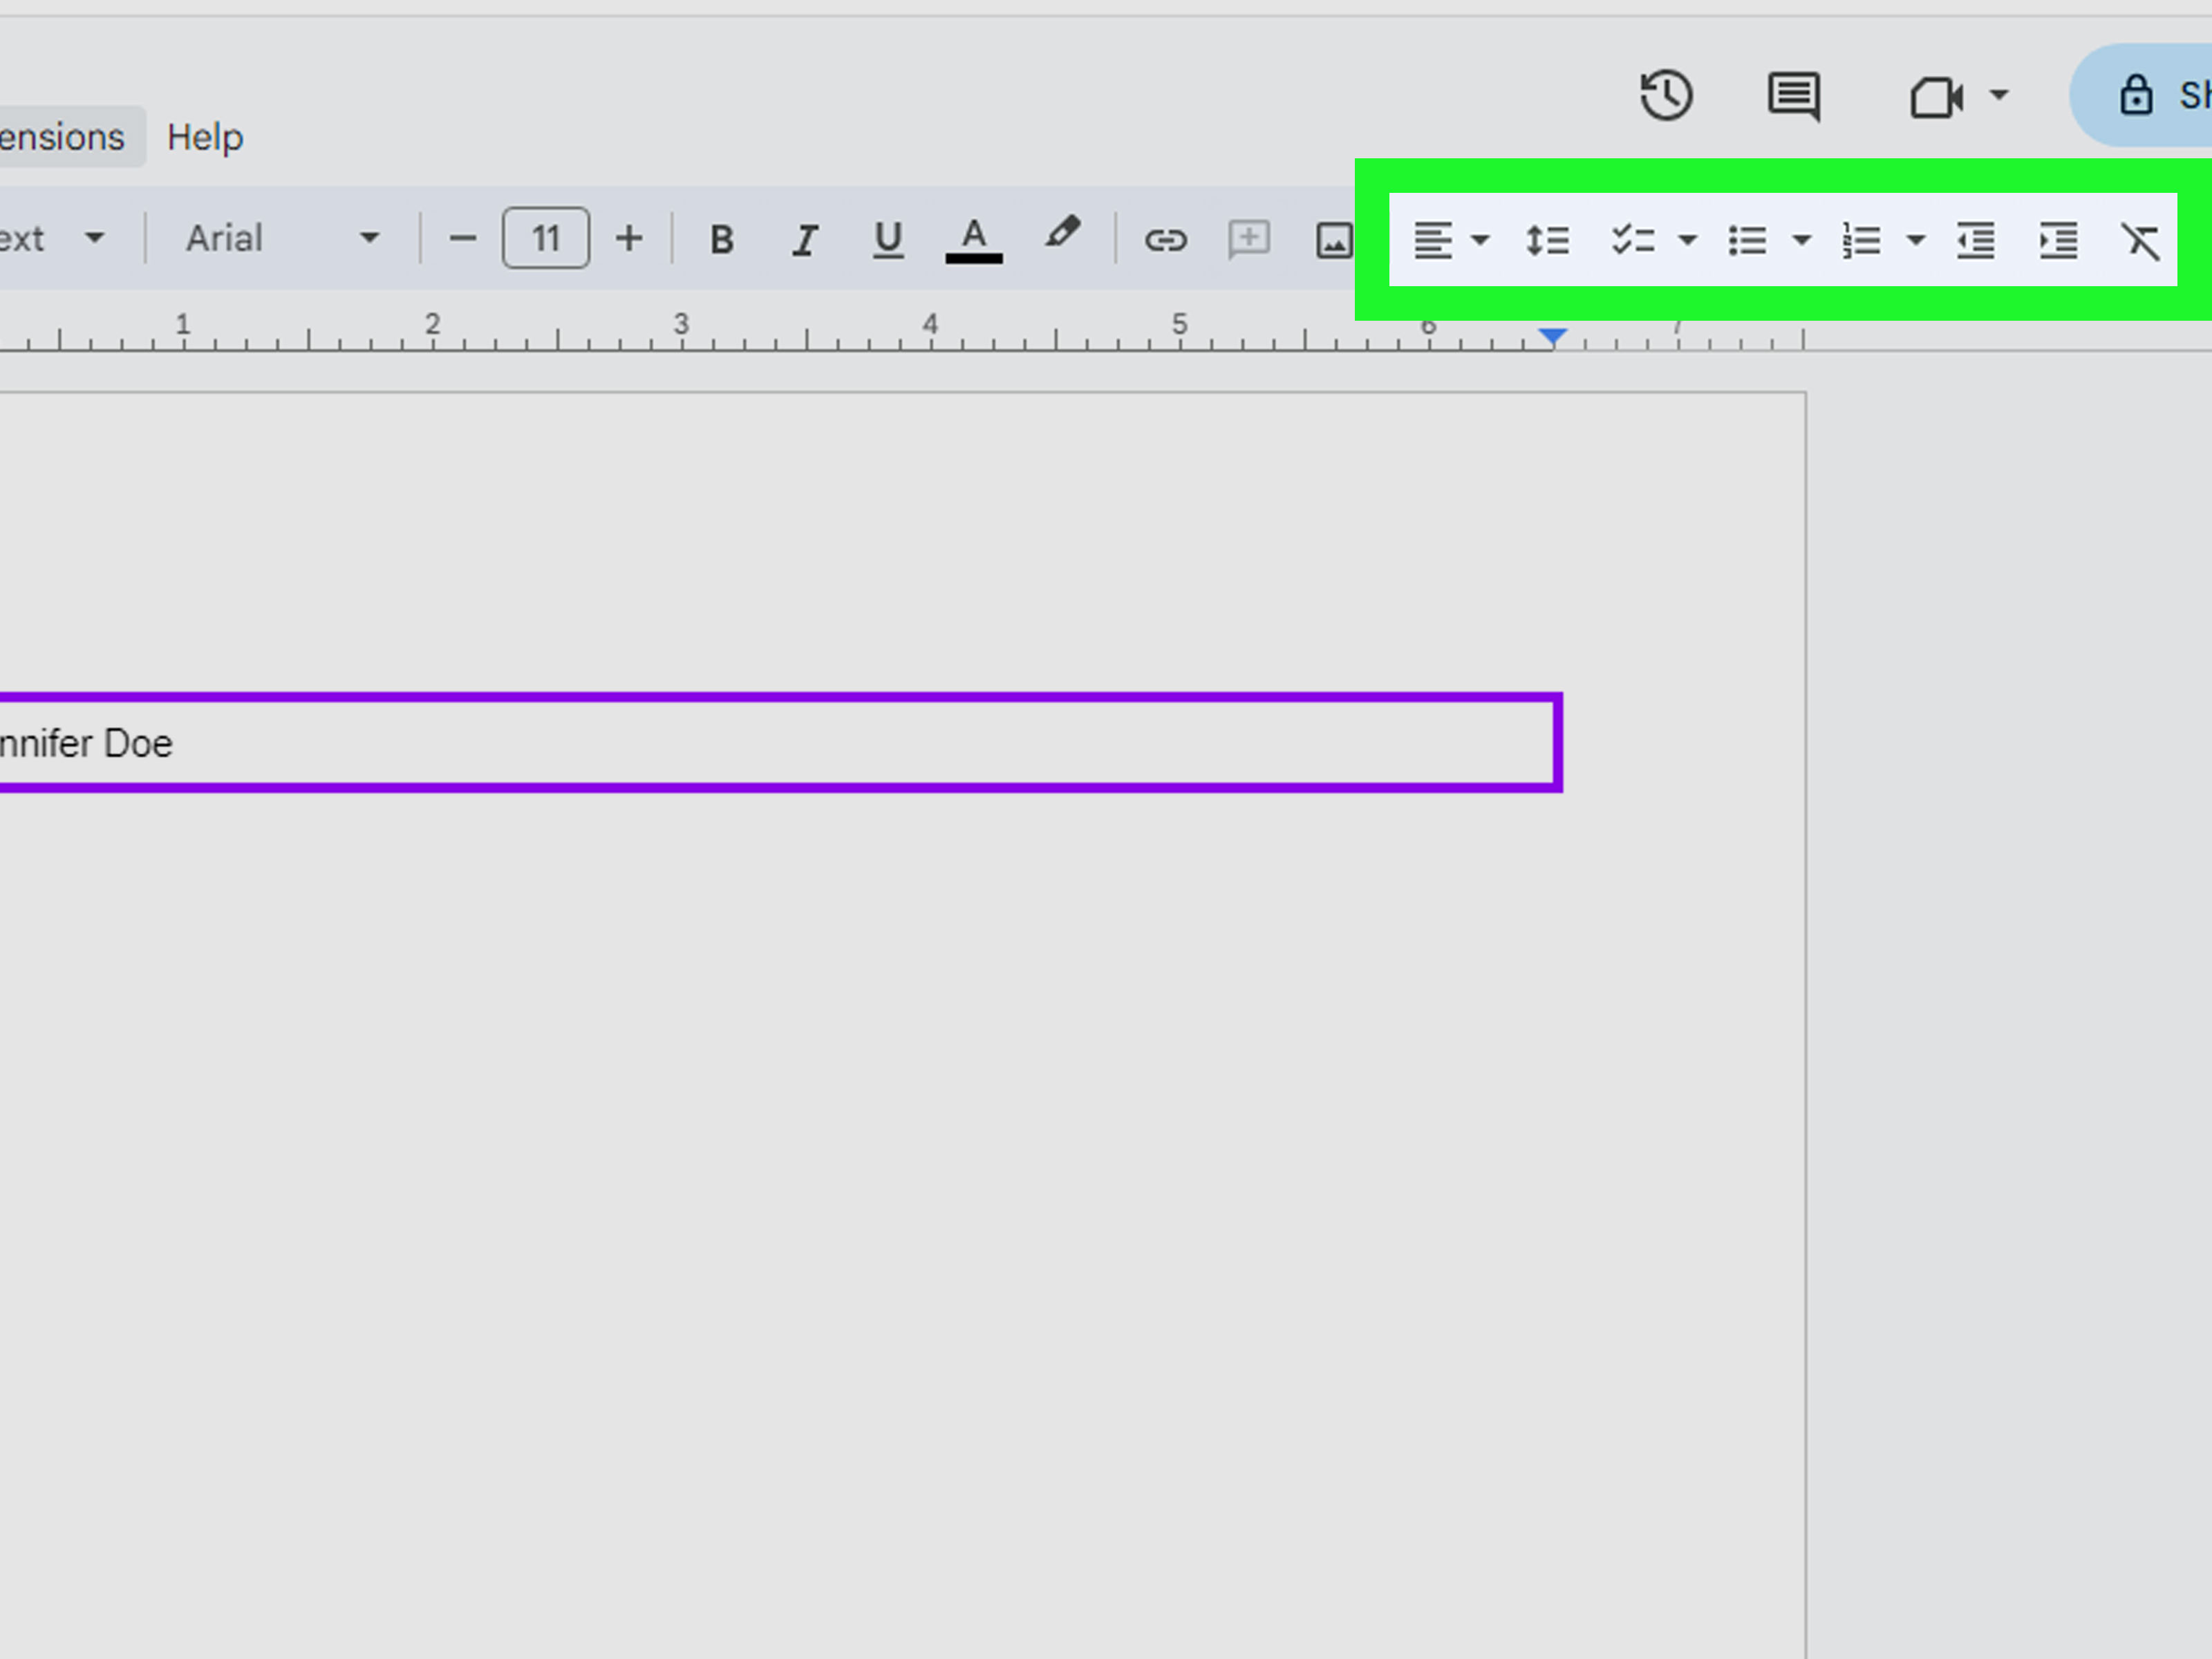Open version history clock icon
Screen dimensions: 2212x1659
pos(1666,96)
